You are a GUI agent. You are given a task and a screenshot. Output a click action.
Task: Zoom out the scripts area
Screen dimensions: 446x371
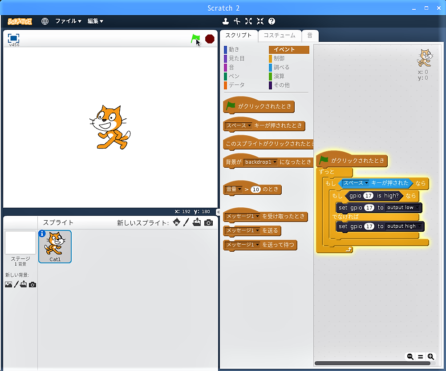click(410, 356)
